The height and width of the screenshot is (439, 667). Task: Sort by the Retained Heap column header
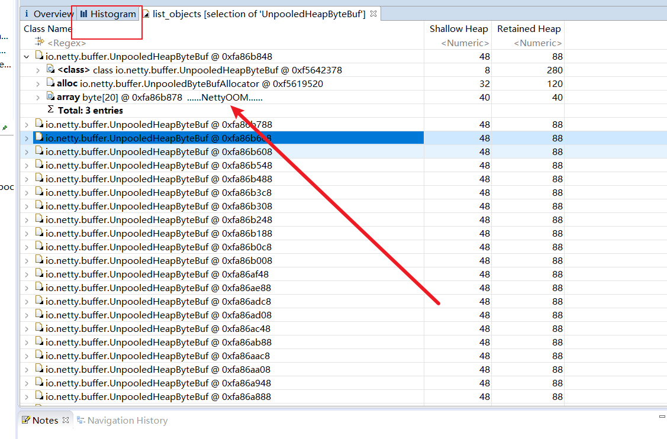(529, 28)
